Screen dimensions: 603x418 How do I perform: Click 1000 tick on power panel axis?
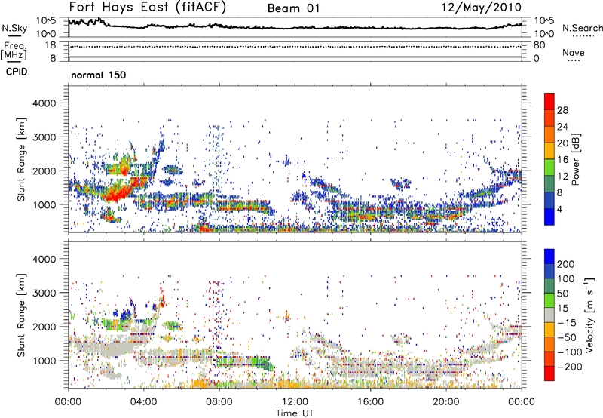point(44,204)
